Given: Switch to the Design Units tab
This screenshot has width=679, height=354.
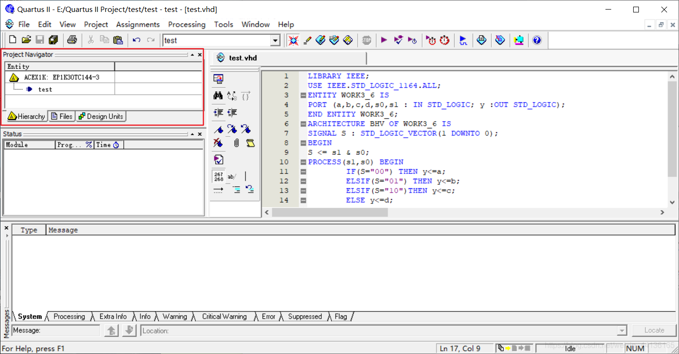Looking at the screenshot, I should click(x=101, y=116).
